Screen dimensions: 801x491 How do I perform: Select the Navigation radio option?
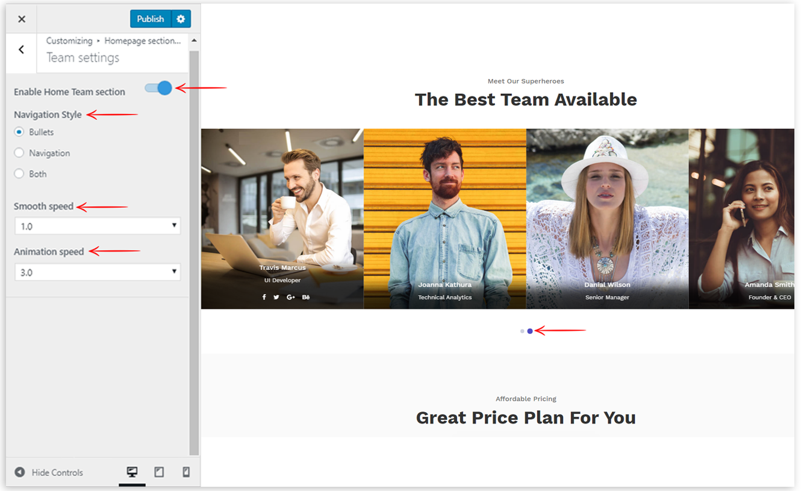point(19,153)
